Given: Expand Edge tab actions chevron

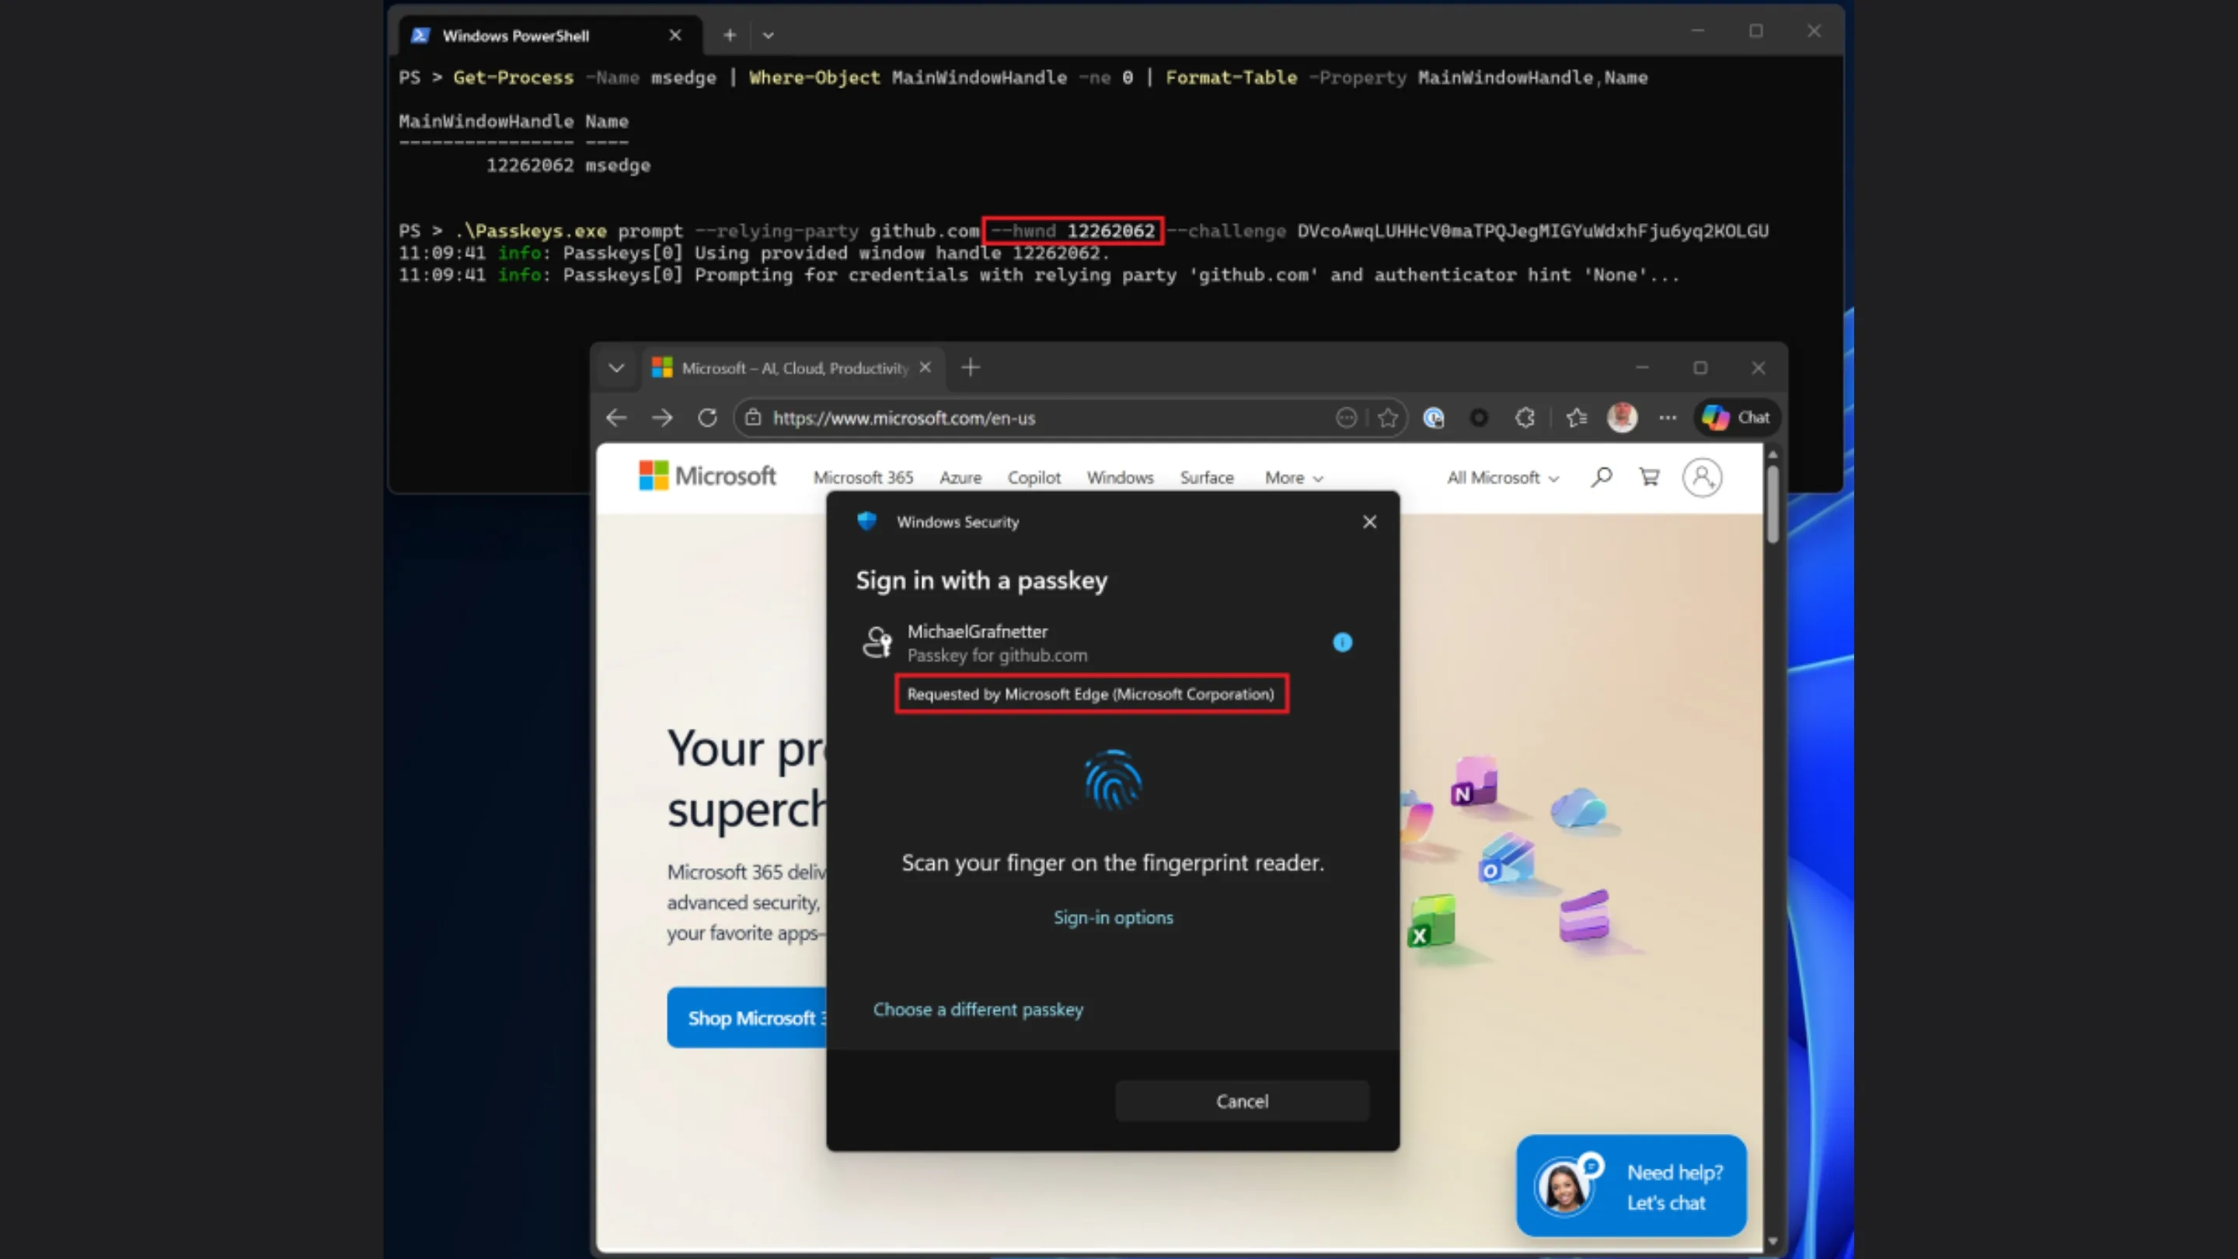Looking at the screenshot, I should [616, 368].
